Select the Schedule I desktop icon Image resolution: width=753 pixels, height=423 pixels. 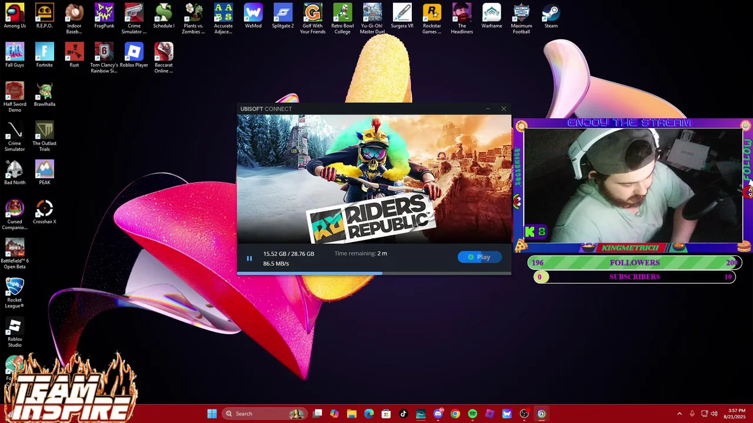pyautogui.click(x=164, y=16)
